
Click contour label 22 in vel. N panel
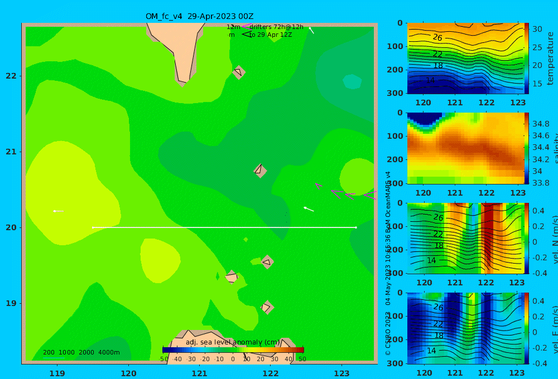438,234
